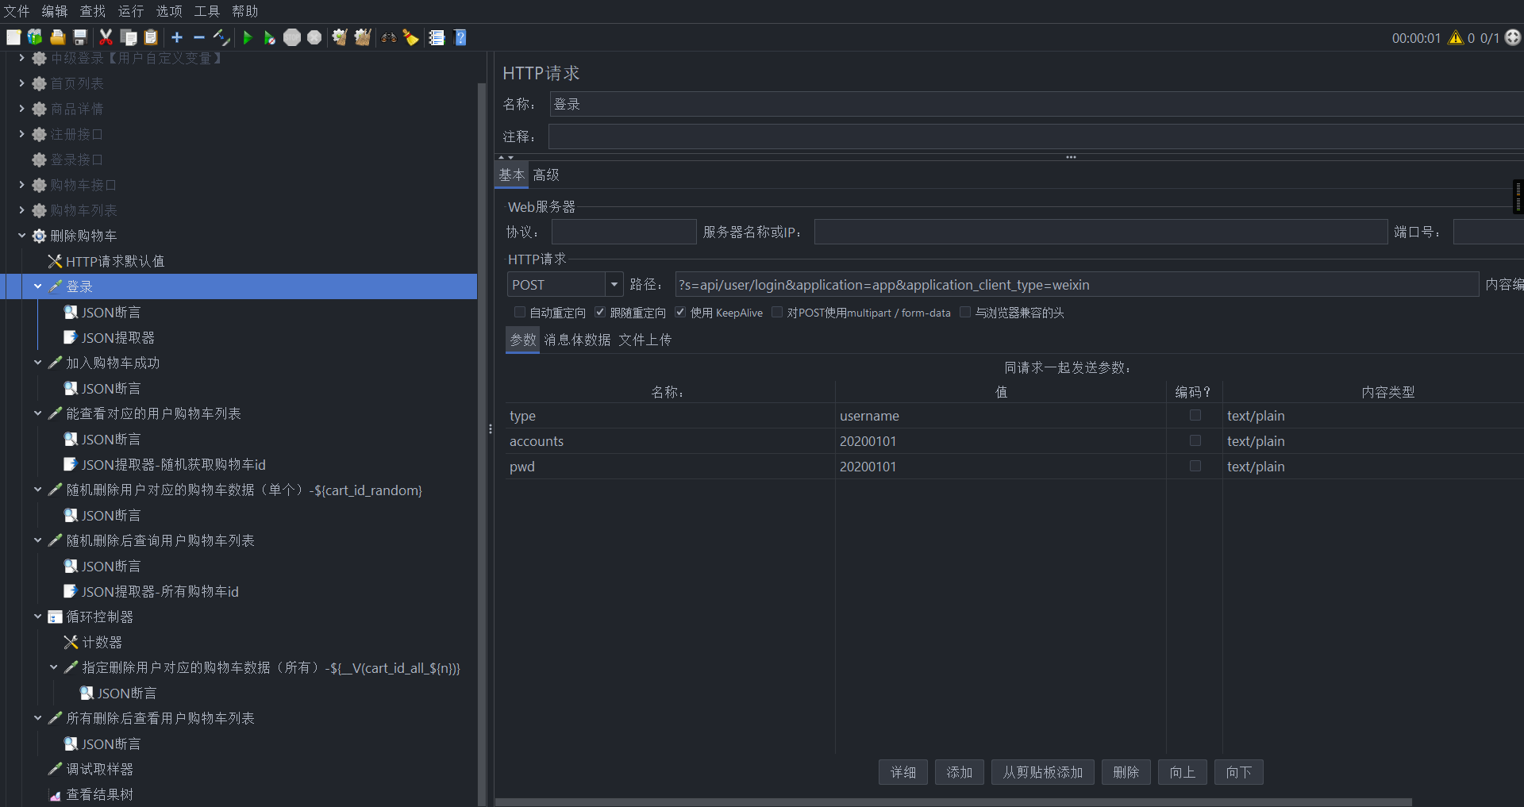The image size is (1524, 807).
Task: Click the 详细 button
Action: (x=903, y=772)
